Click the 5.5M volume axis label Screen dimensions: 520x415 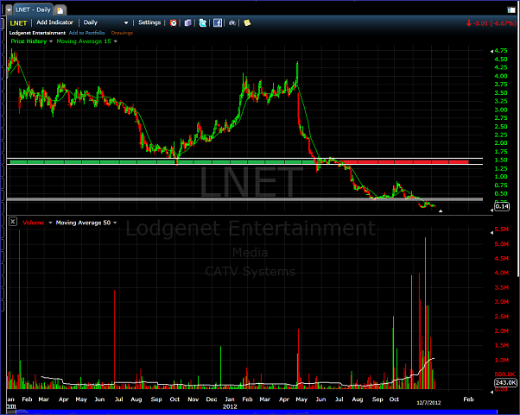coord(501,230)
